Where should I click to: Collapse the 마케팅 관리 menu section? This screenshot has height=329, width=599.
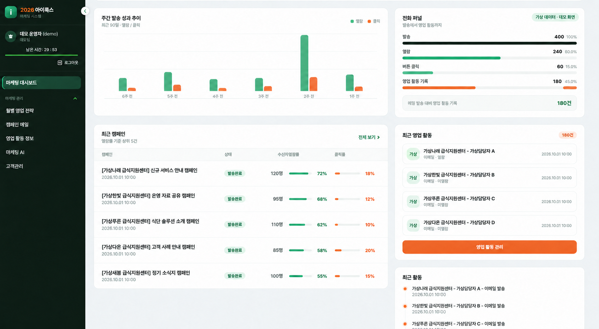[x=75, y=98]
